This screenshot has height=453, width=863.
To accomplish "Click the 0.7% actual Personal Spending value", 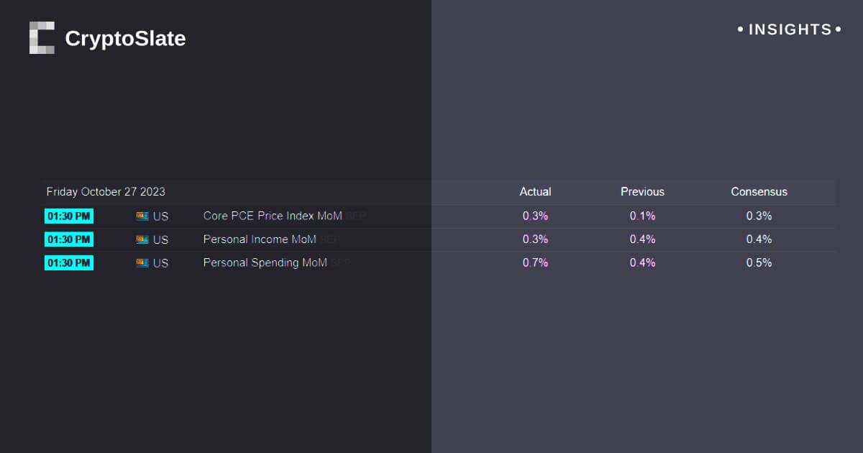I will (535, 263).
